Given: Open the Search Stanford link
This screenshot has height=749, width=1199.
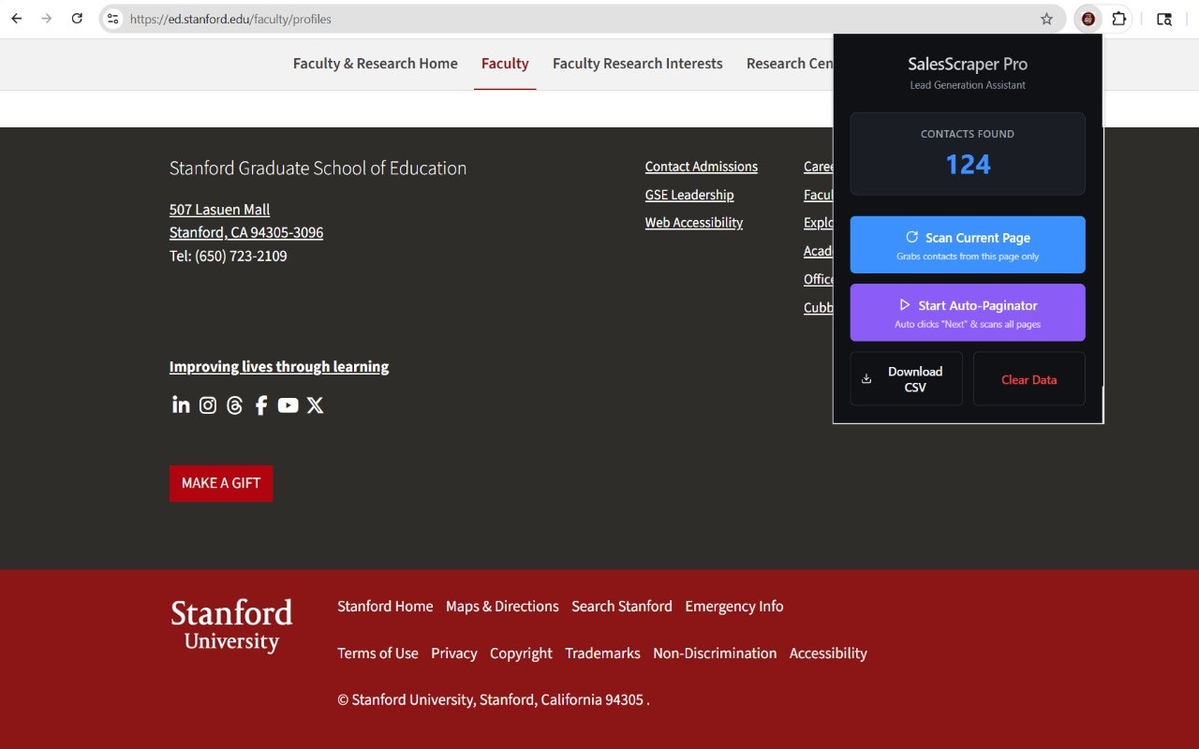Looking at the screenshot, I should click(622, 607).
